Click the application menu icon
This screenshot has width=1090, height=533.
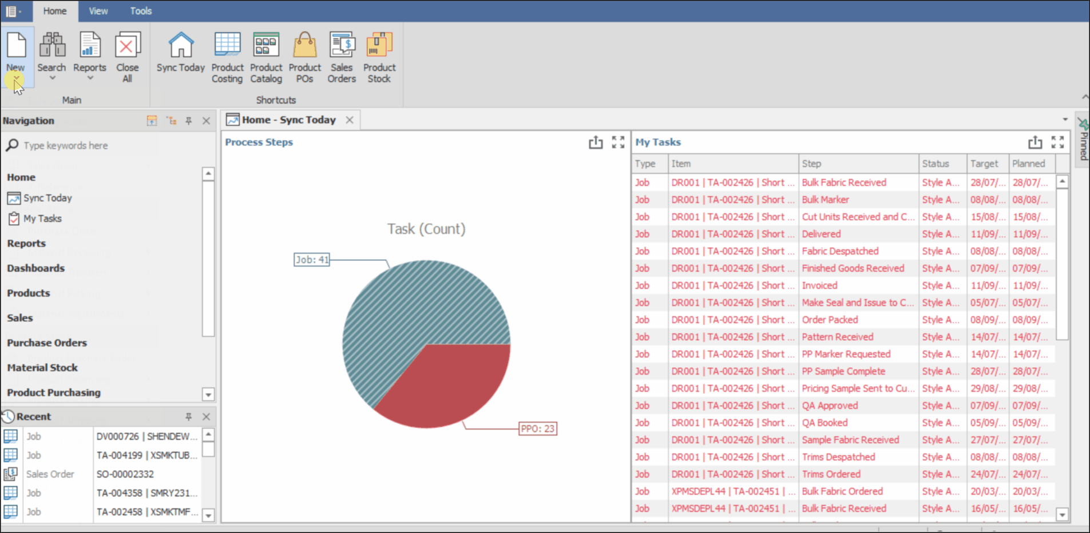coord(11,11)
